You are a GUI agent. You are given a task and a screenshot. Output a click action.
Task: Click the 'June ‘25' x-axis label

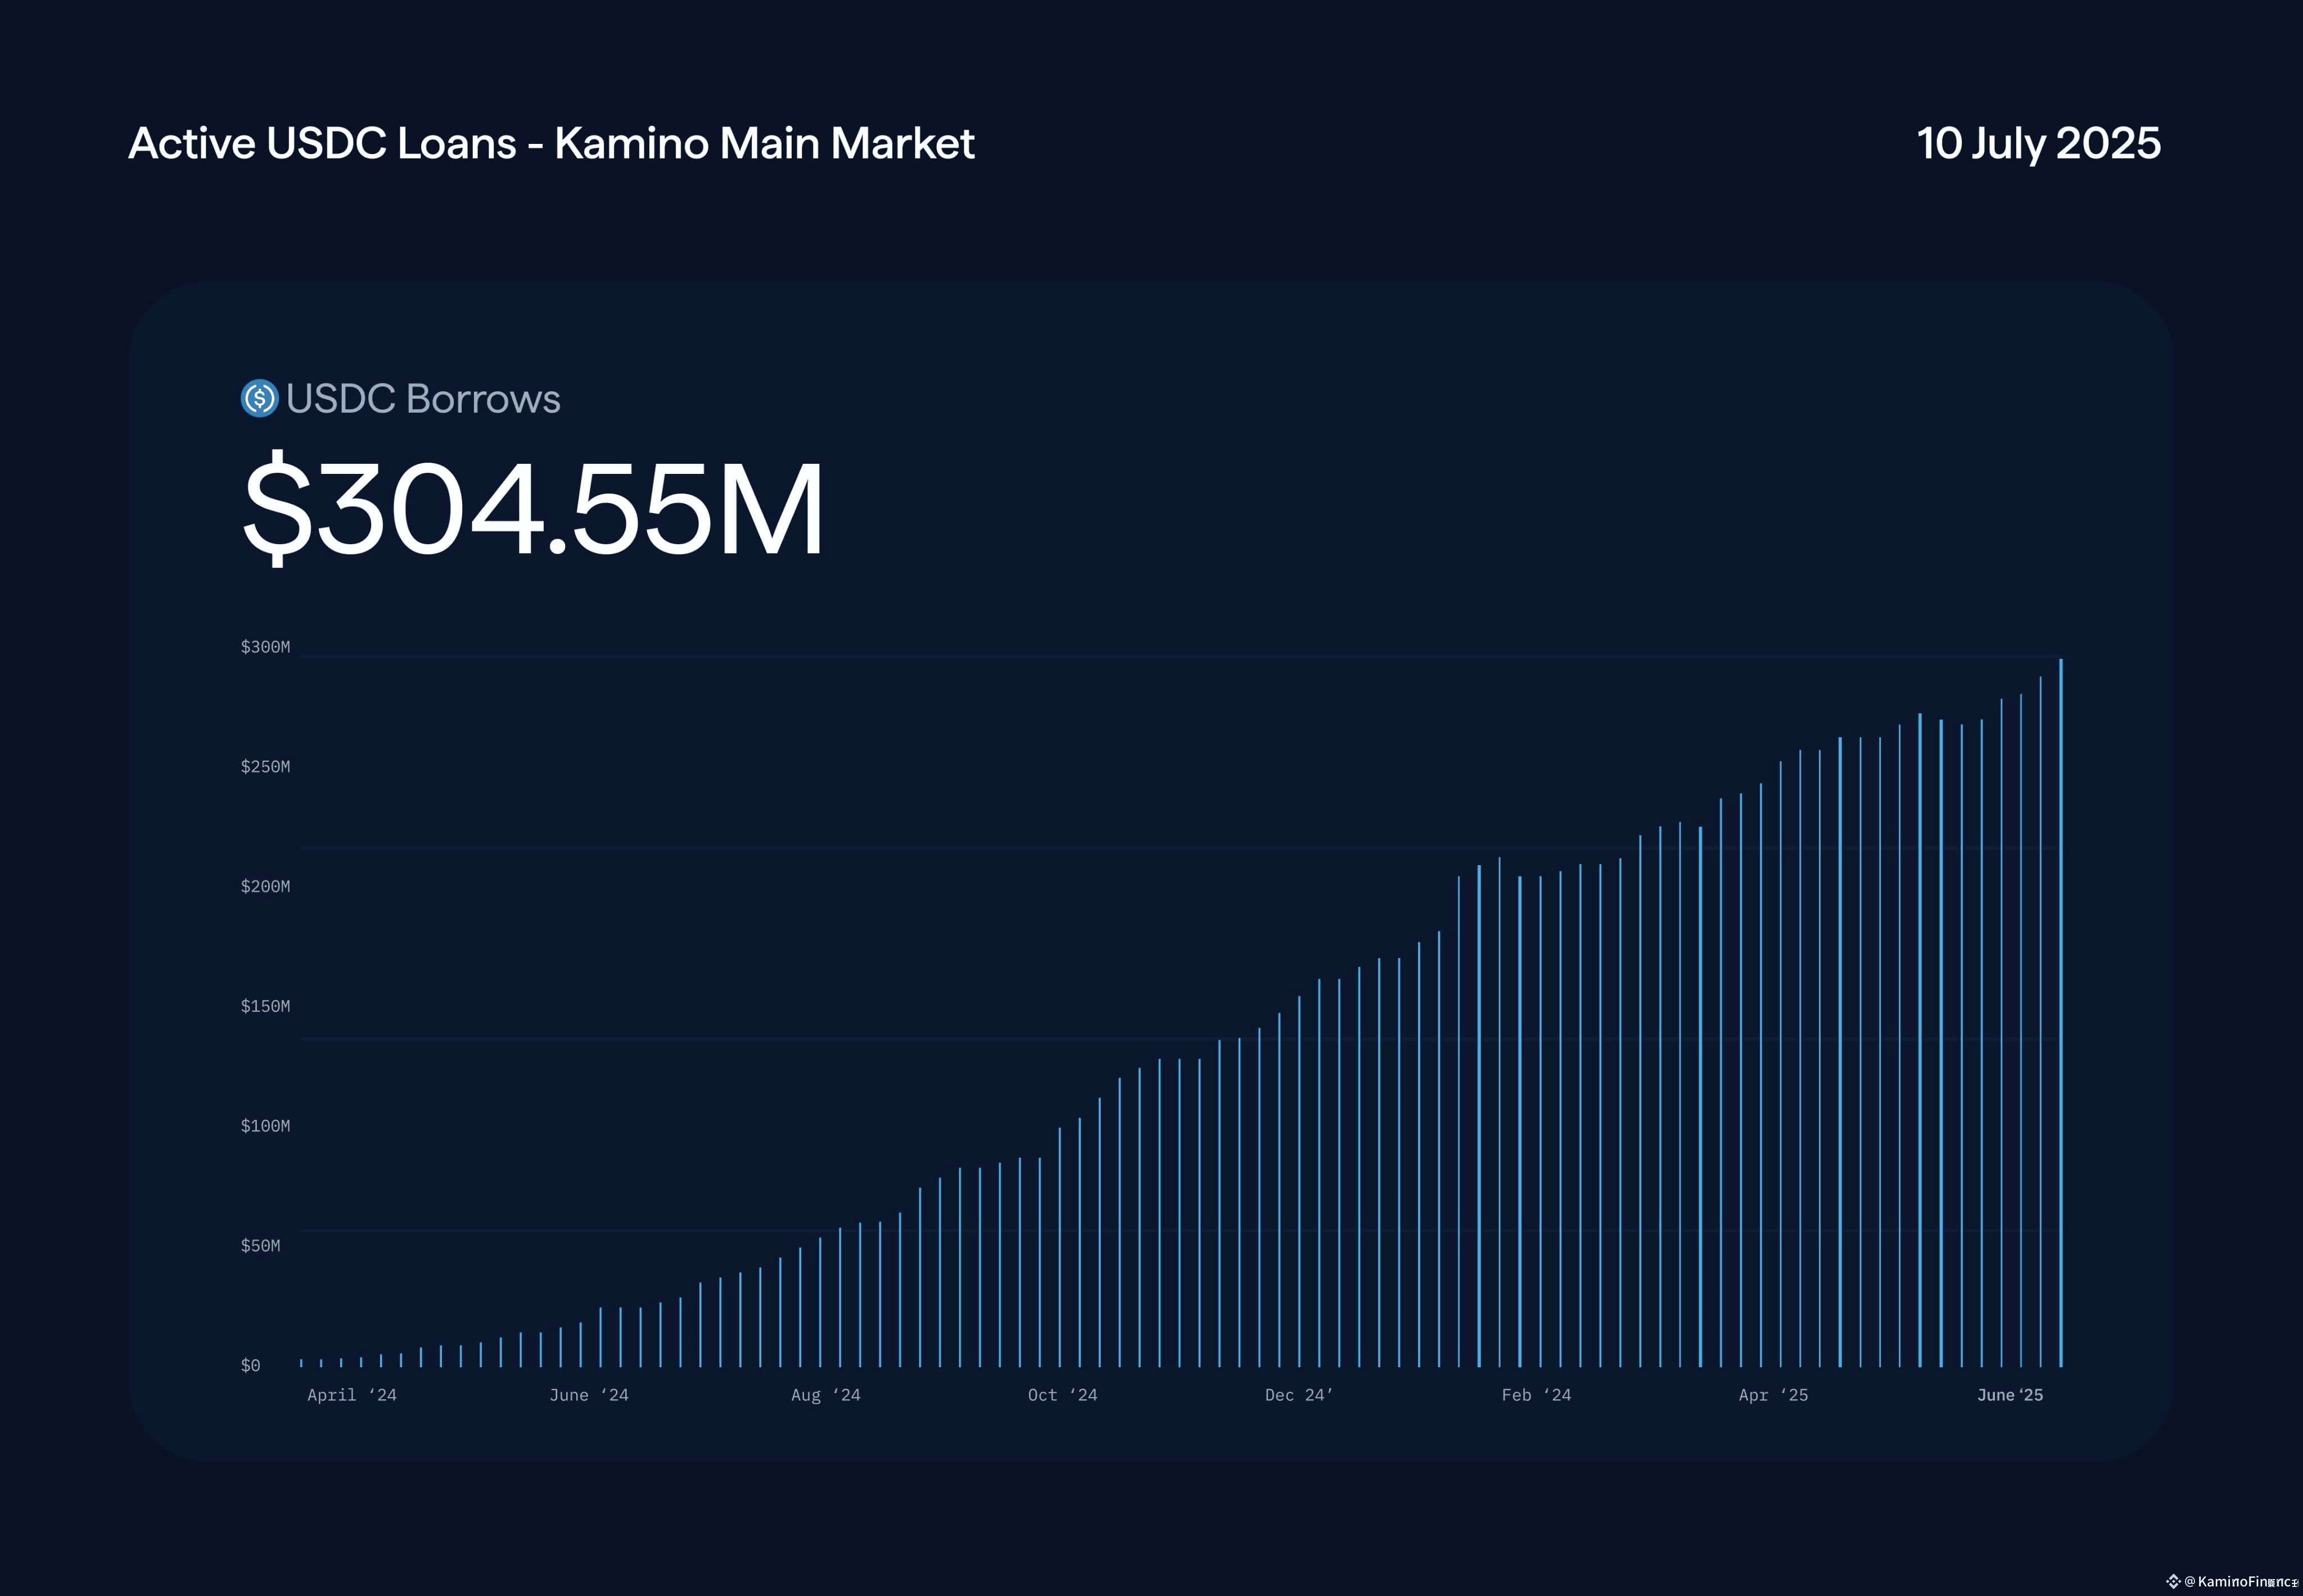point(2010,1395)
